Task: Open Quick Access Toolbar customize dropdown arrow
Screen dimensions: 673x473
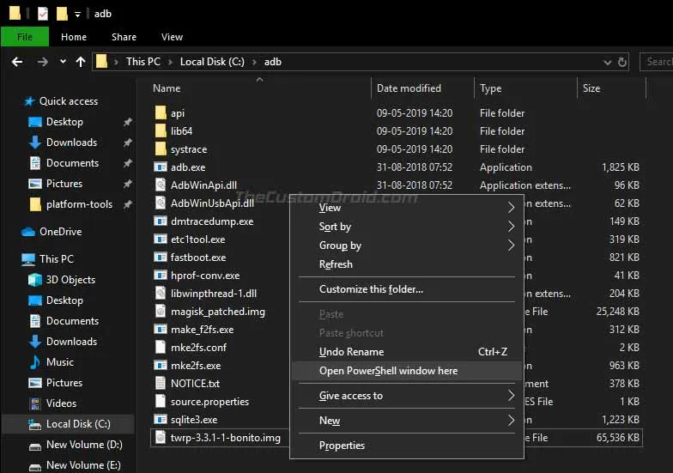Action: (x=77, y=14)
